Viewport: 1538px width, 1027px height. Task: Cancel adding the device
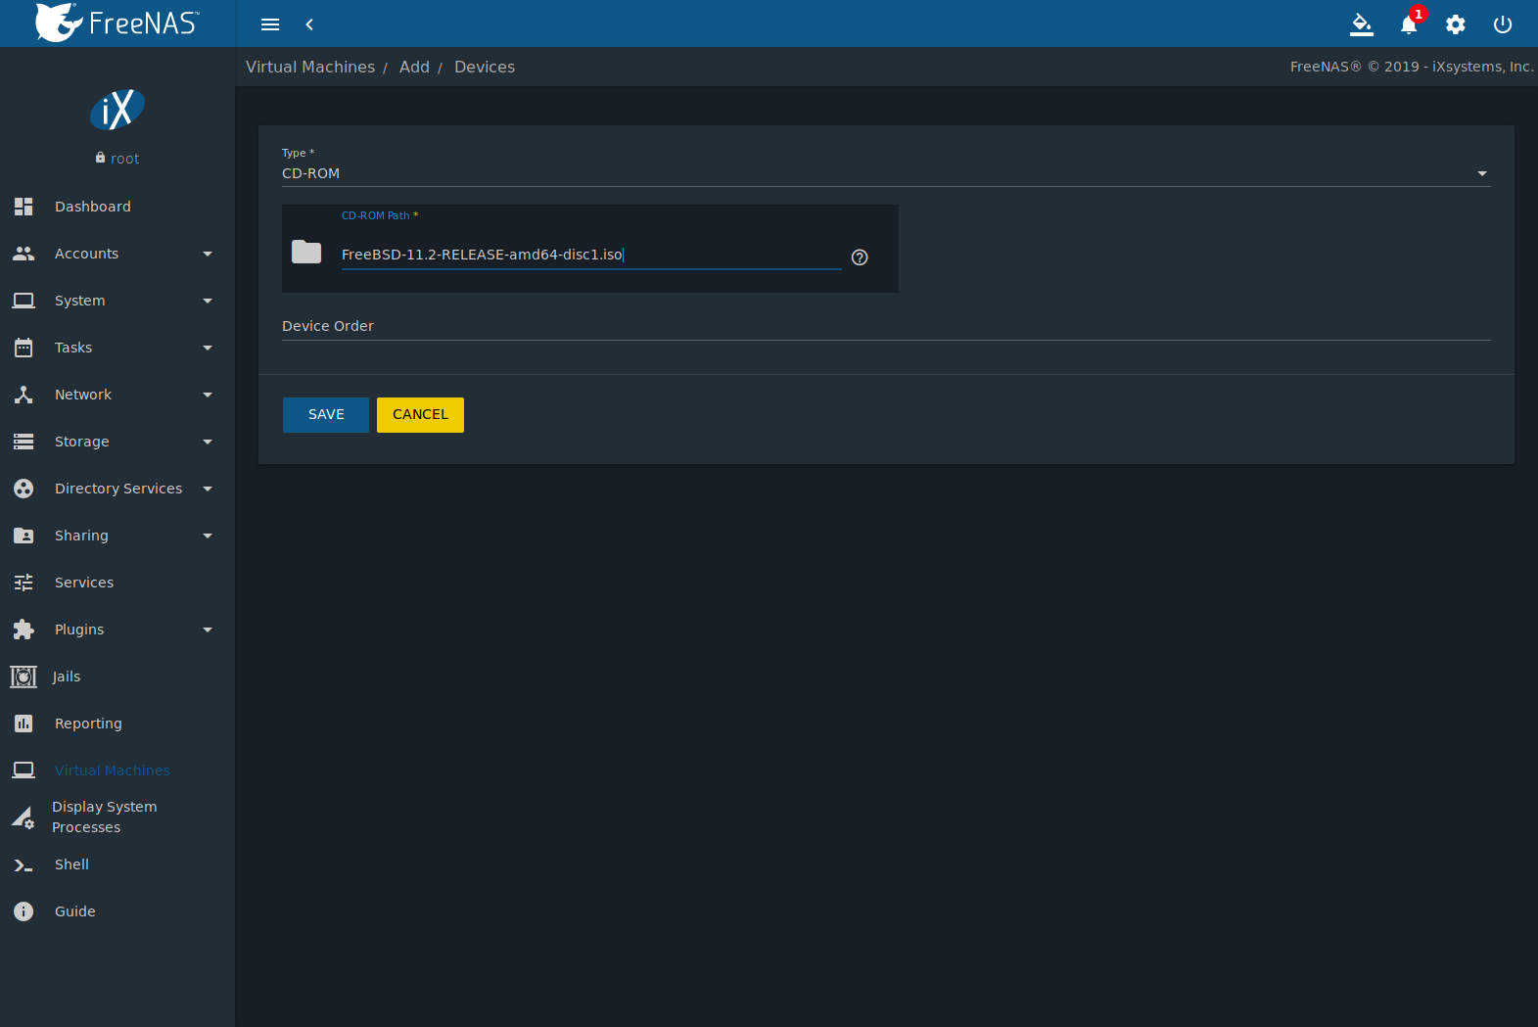[x=420, y=415]
